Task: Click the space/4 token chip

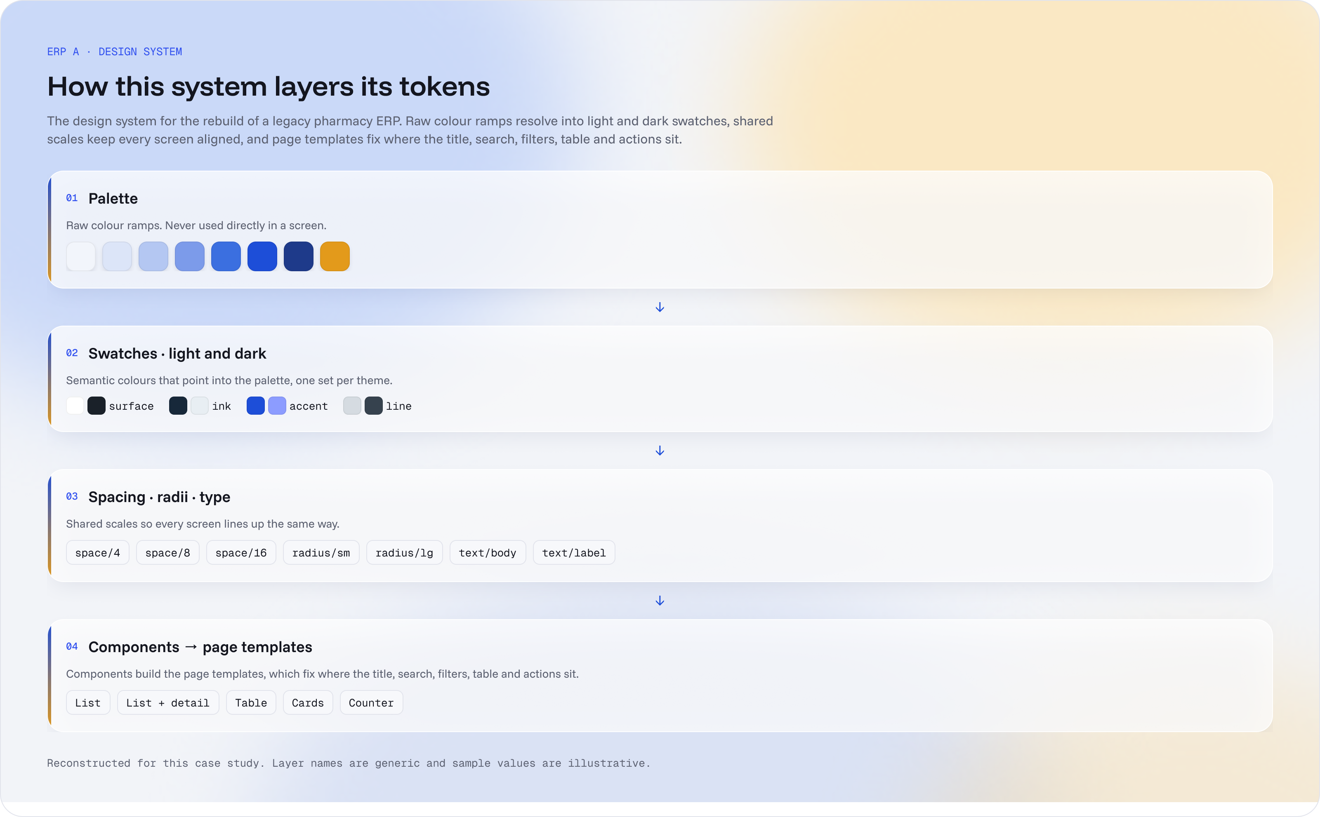Action: (x=97, y=553)
